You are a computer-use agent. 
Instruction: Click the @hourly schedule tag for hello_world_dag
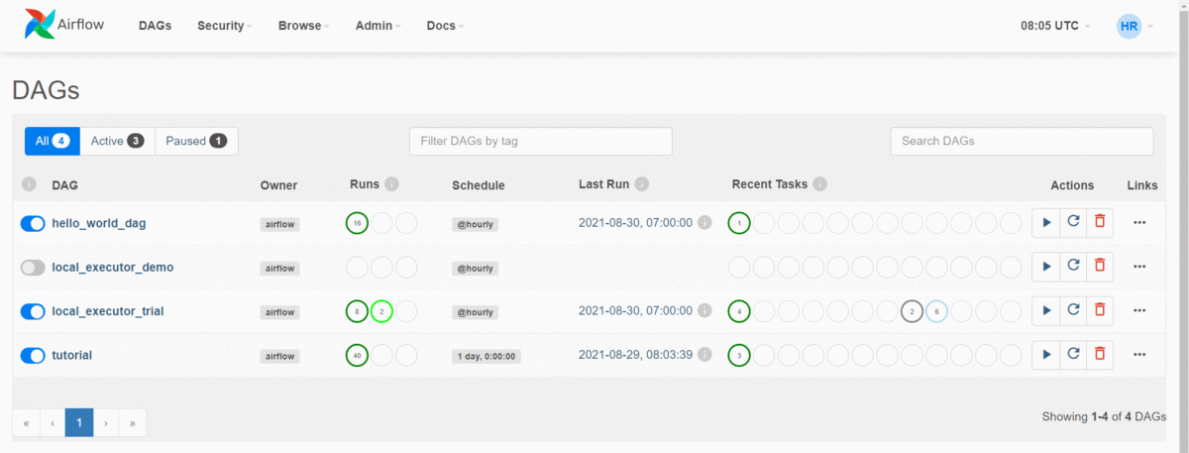click(x=475, y=225)
